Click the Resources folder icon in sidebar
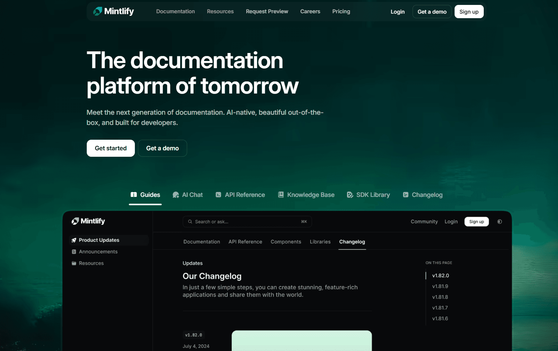The height and width of the screenshot is (351, 558). 74,263
